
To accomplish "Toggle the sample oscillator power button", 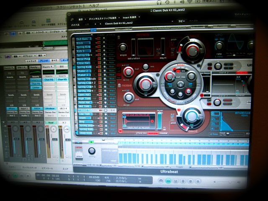I will pyautogui.click(x=120, y=131).
